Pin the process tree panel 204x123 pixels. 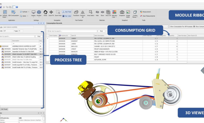pos(41,23)
